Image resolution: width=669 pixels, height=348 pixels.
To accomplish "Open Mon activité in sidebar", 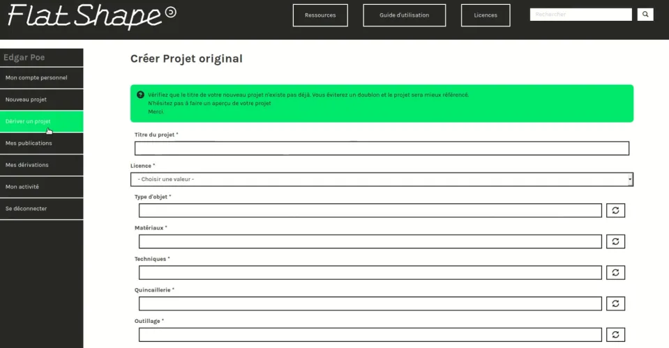I will tap(41, 187).
